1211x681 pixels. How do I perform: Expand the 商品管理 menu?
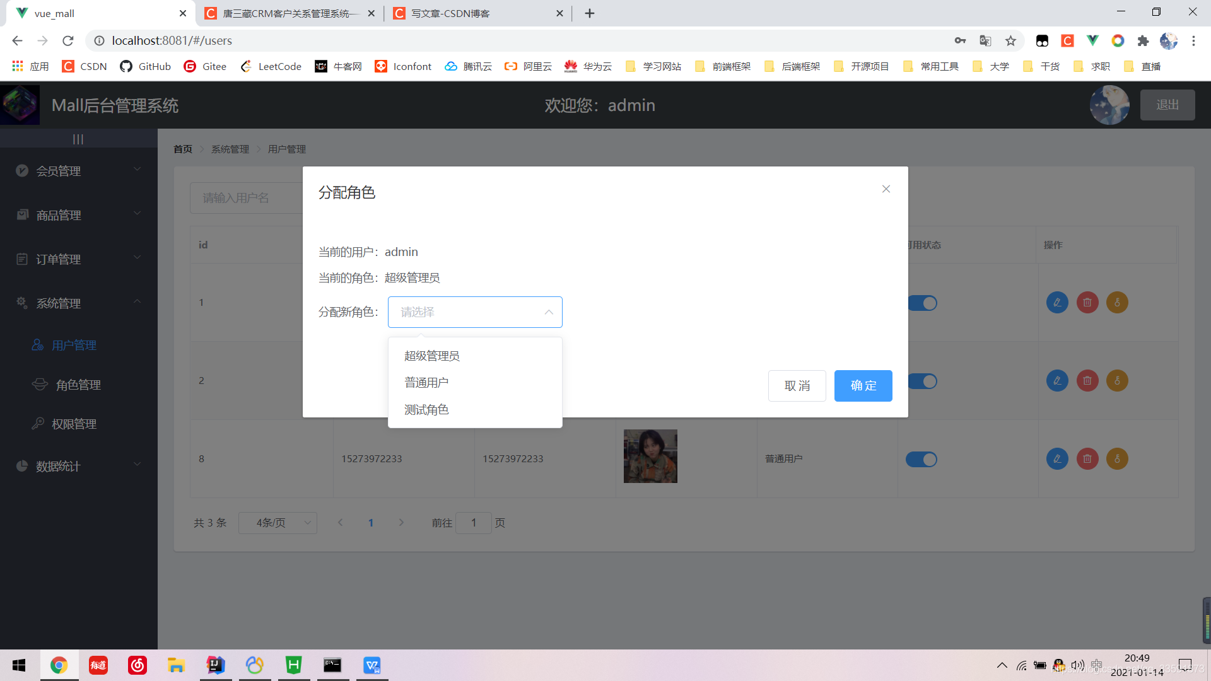pos(79,215)
